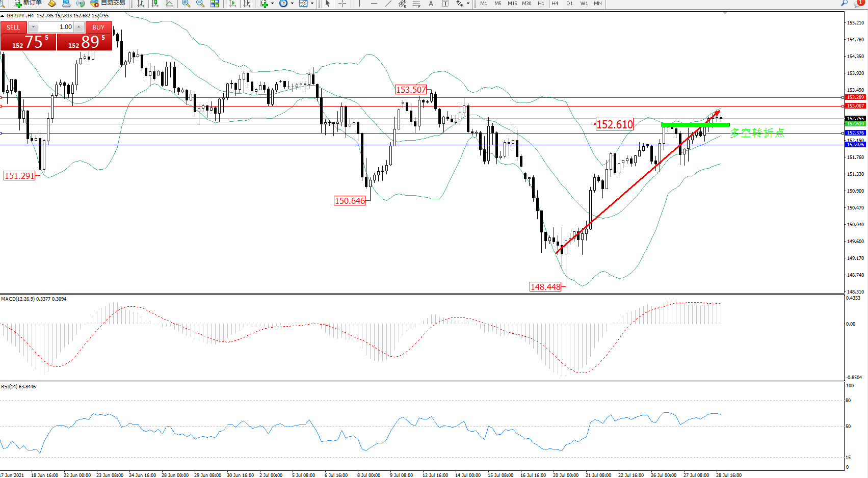The height and width of the screenshot is (478, 868).
Task: Select the crosshair cursor tool
Action: coord(342,4)
